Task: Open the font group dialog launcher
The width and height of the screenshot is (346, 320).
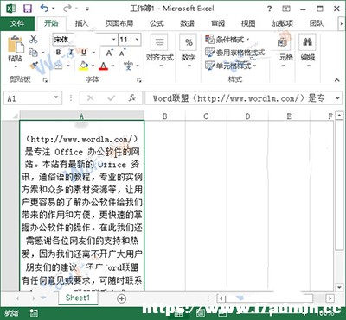Action: pos(138,80)
